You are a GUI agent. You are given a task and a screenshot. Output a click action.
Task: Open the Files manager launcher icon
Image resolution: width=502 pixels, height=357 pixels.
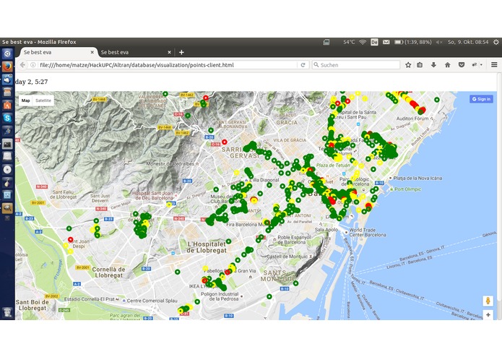7,93
